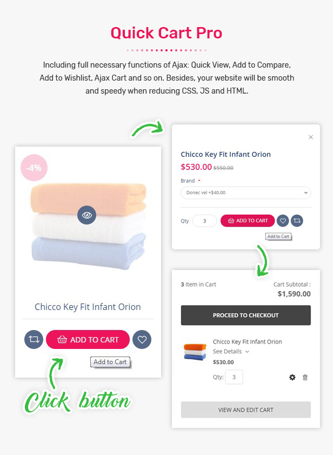This screenshot has width=333, height=455.
Task: Click the cart item towel thumbnail
Action: pyautogui.click(x=194, y=351)
